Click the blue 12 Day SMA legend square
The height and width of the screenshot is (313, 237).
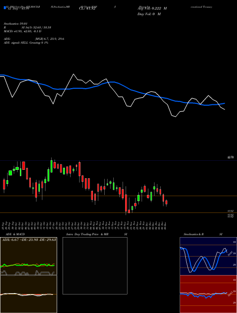(5, 8)
